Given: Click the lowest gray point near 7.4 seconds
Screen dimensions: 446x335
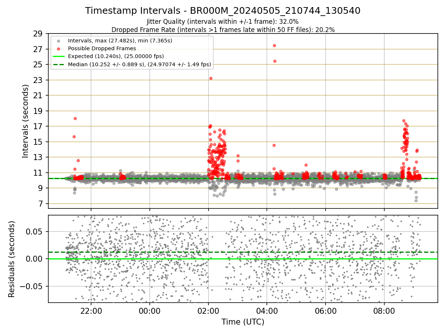Looking at the screenshot, I should (416, 201).
